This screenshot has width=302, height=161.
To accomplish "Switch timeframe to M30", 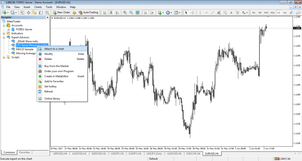I will tap(272, 13).
